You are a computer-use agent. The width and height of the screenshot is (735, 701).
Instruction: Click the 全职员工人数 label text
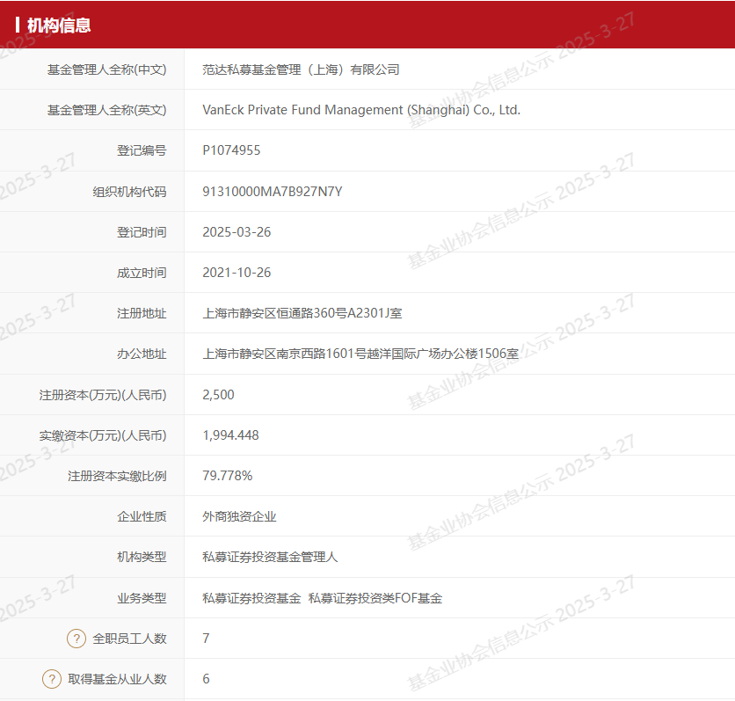click(129, 639)
